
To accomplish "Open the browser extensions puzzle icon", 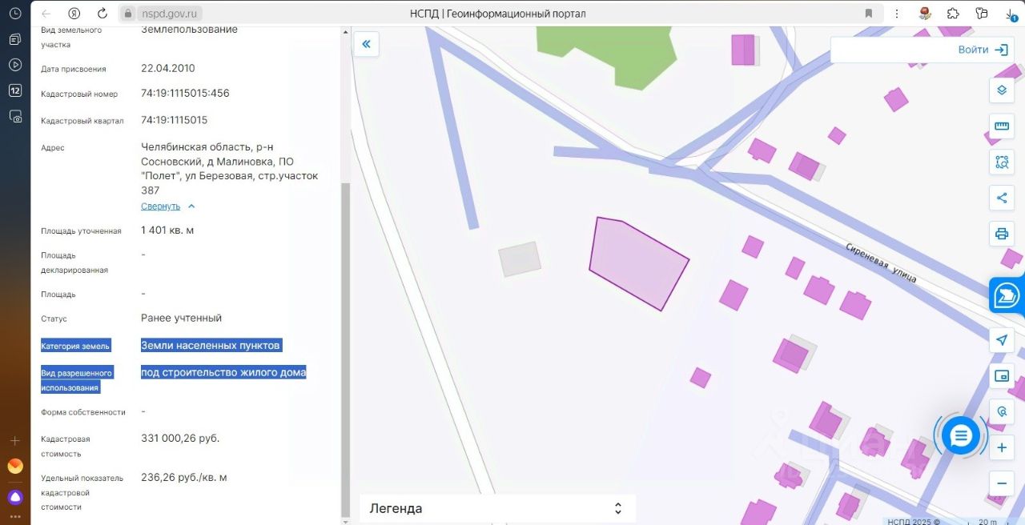I will (953, 14).
